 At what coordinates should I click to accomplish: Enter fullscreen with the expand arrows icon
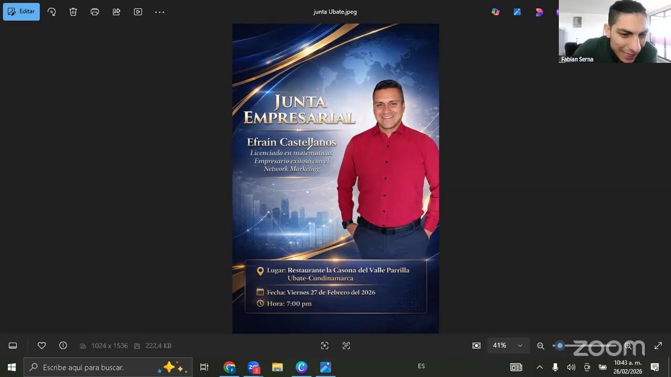[658, 346]
